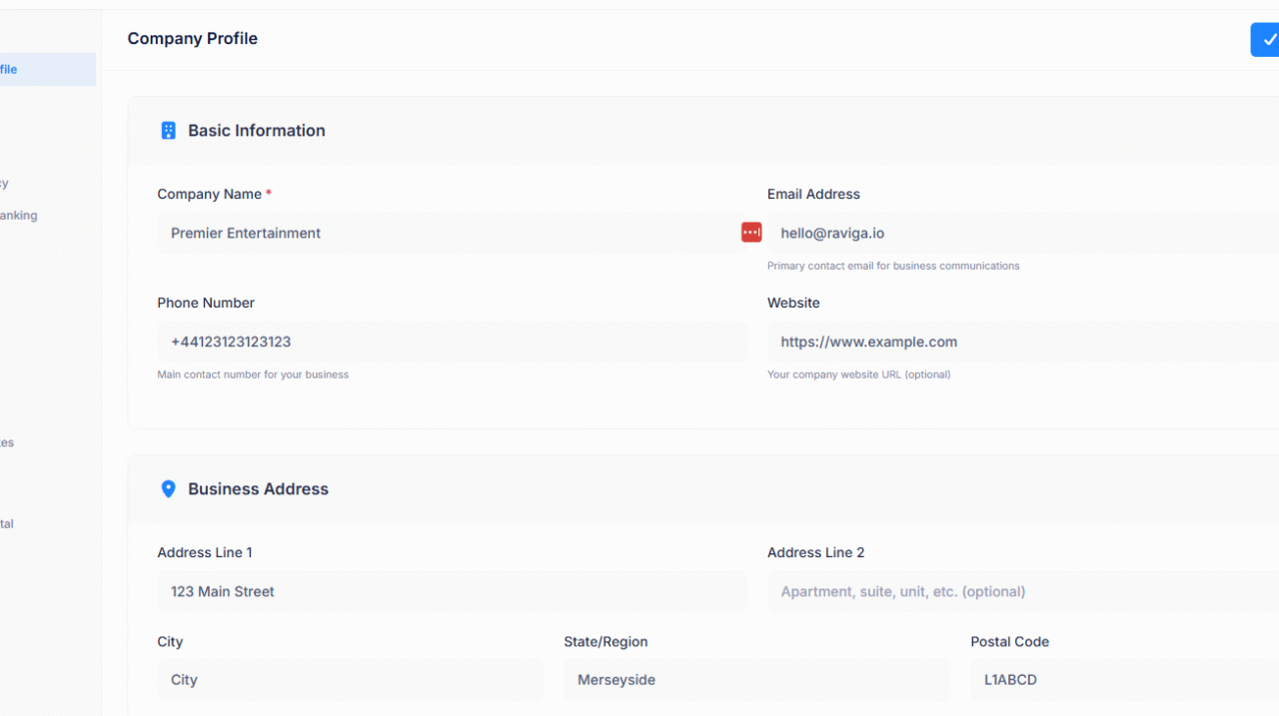Click the required asterisk next to Company Name
The width and height of the screenshot is (1279, 716).
click(x=268, y=193)
